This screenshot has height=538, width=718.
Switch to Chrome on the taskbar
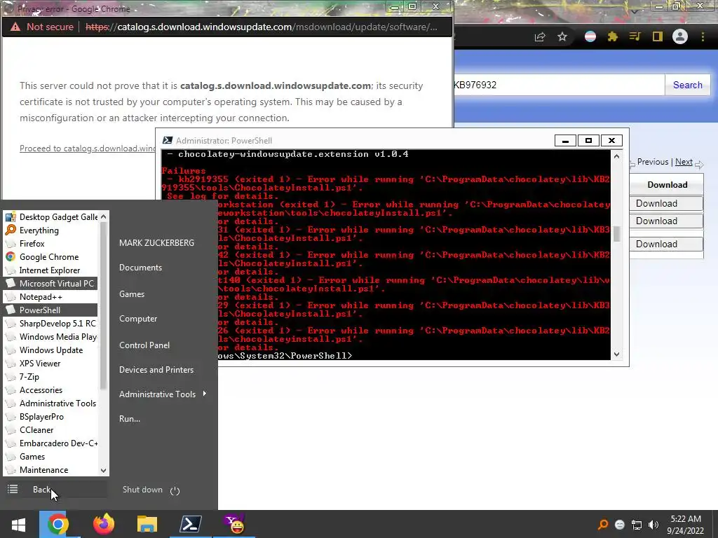click(57, 524)
